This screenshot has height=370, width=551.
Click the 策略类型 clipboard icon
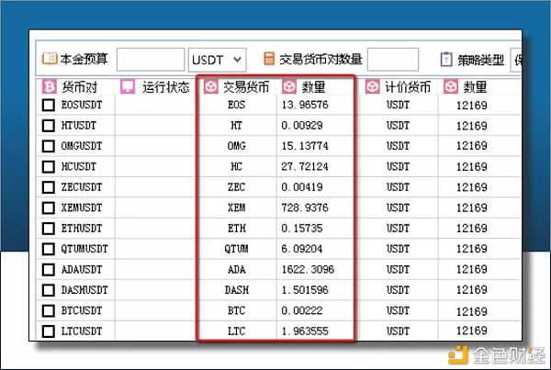(446, 59)
